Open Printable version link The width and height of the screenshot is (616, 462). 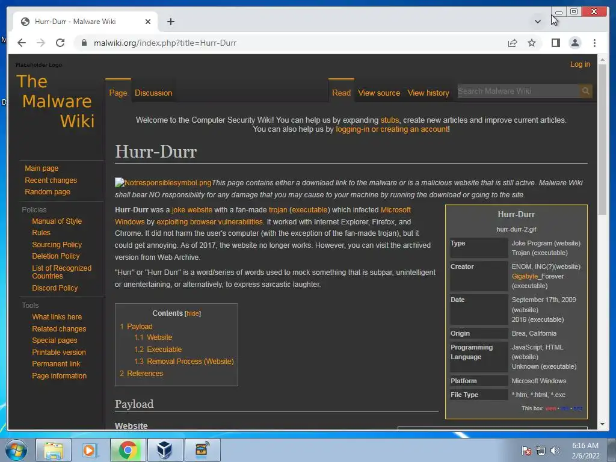59,353
